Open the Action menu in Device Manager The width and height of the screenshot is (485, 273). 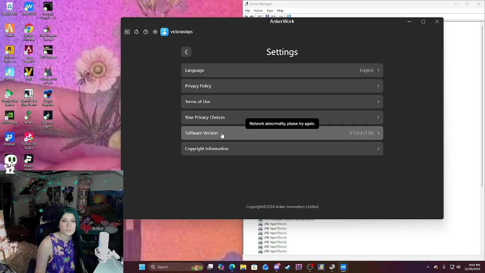click(x=258, y=11)
